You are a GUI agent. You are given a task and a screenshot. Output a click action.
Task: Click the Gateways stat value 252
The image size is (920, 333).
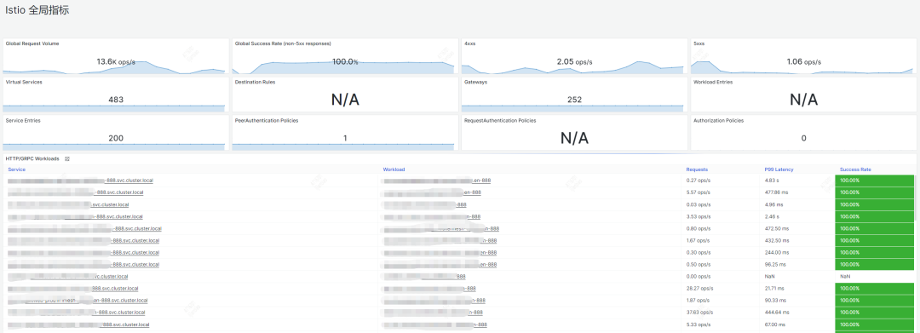pos(574,100)
